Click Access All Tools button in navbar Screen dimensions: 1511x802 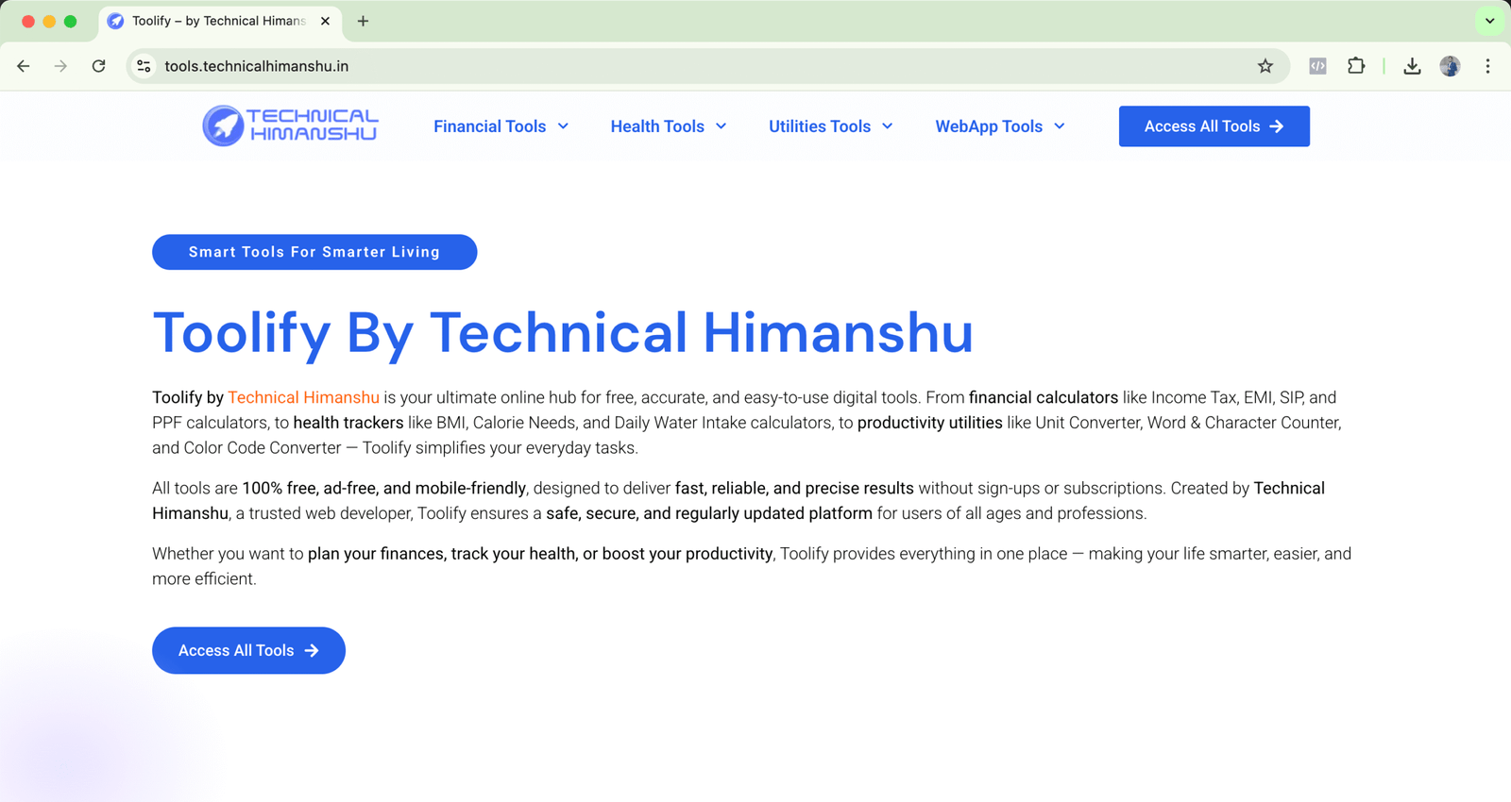click(x=1214, y=126)
